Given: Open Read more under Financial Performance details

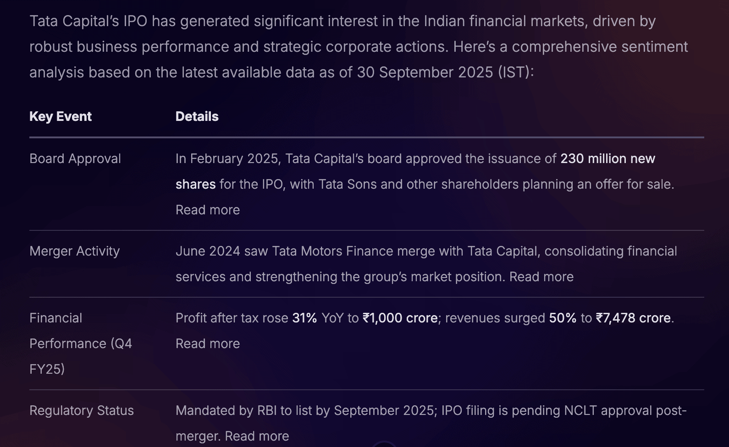Looking at the screenshot, I should tap(208, 343).
